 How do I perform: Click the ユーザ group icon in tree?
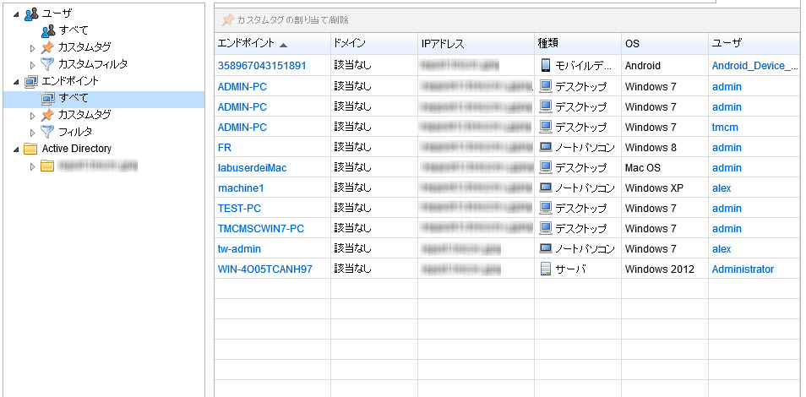click(x=31, y=14)
